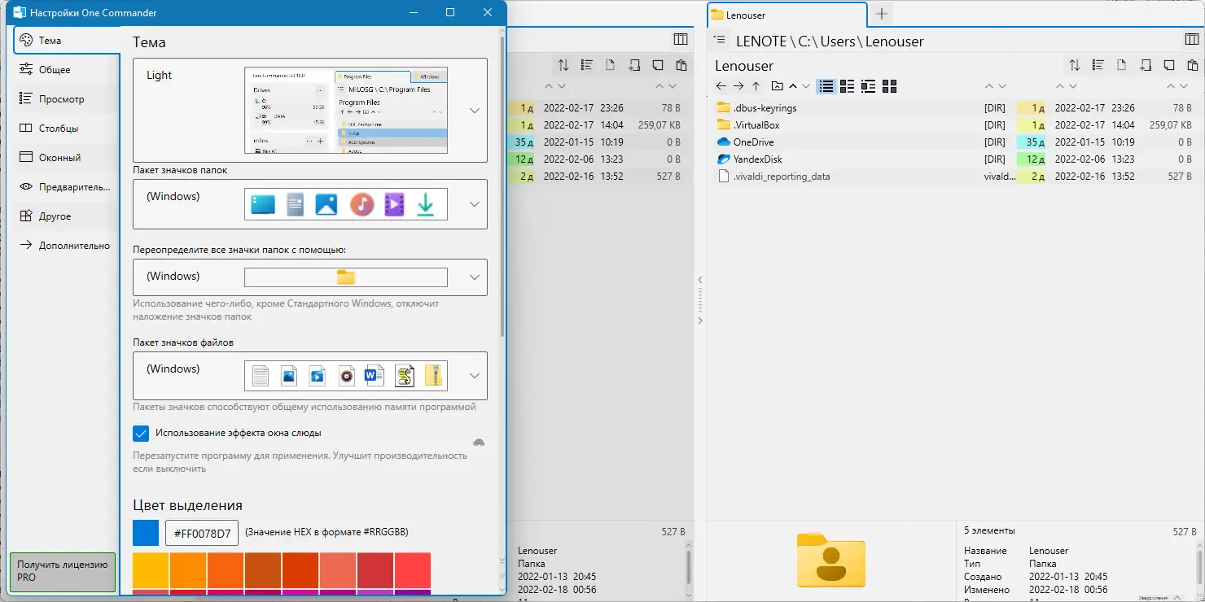Open the right pane's path bar hamburger menu
The width and height of the screenshot is (1205, 602).
719,40
